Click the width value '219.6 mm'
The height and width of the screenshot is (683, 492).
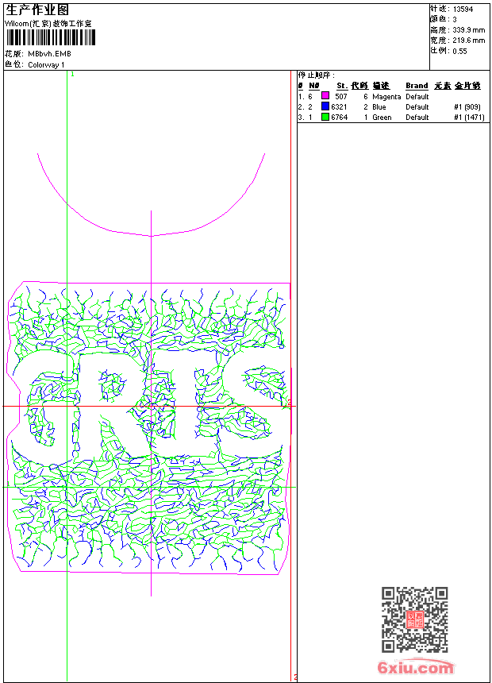point(468,41)
